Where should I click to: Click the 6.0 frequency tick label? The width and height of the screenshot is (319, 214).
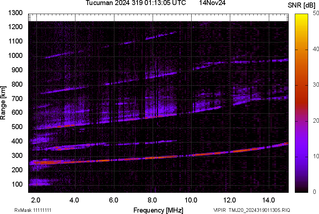[114, 200]
